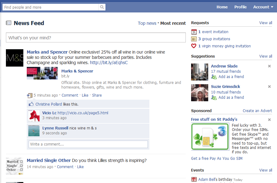277x183 pixels.
Task: Open the Account dropdown menu
Action: click(263, 7)
